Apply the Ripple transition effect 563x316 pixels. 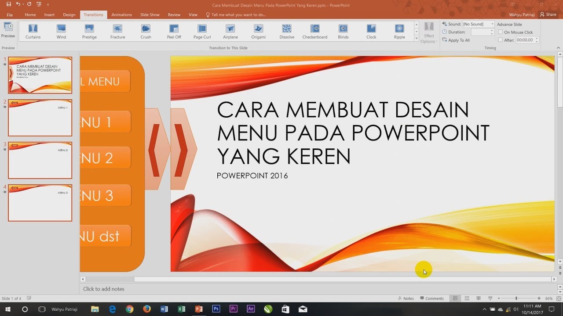(x=399, y=31)
